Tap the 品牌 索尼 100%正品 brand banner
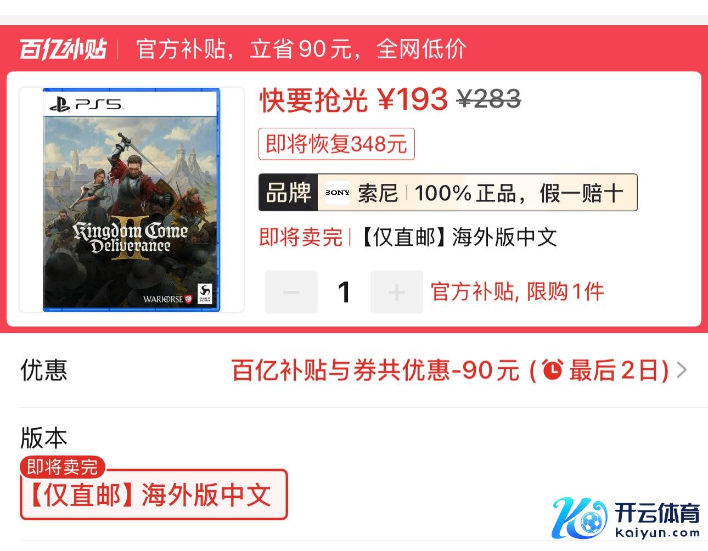The image size is (708, 551). tap(448, 193)
